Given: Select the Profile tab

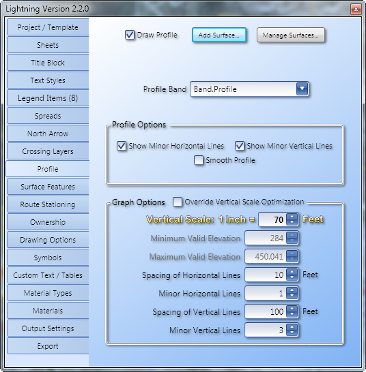Looking at the screenshot, I should coord(48,169).
